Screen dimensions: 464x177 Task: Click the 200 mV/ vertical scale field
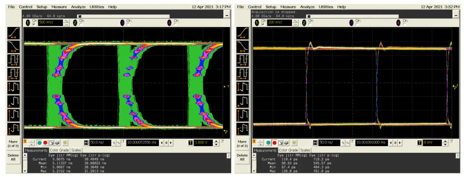279,23
